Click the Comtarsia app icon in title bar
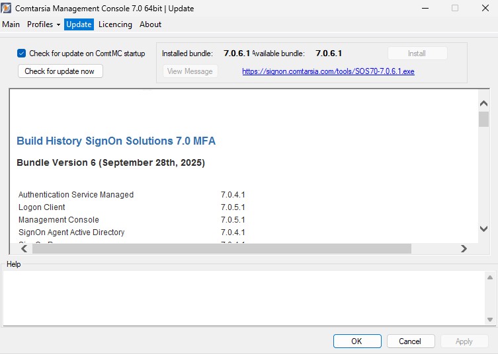 [6, 8]
